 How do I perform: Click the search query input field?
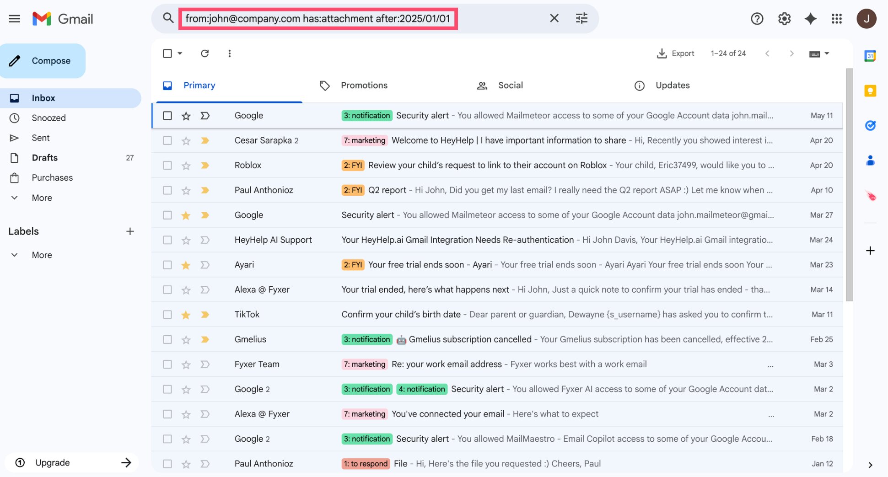point(318,18)
